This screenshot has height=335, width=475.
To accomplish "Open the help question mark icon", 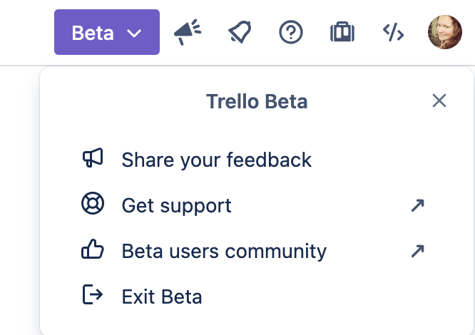I will (x=291, y=32).
